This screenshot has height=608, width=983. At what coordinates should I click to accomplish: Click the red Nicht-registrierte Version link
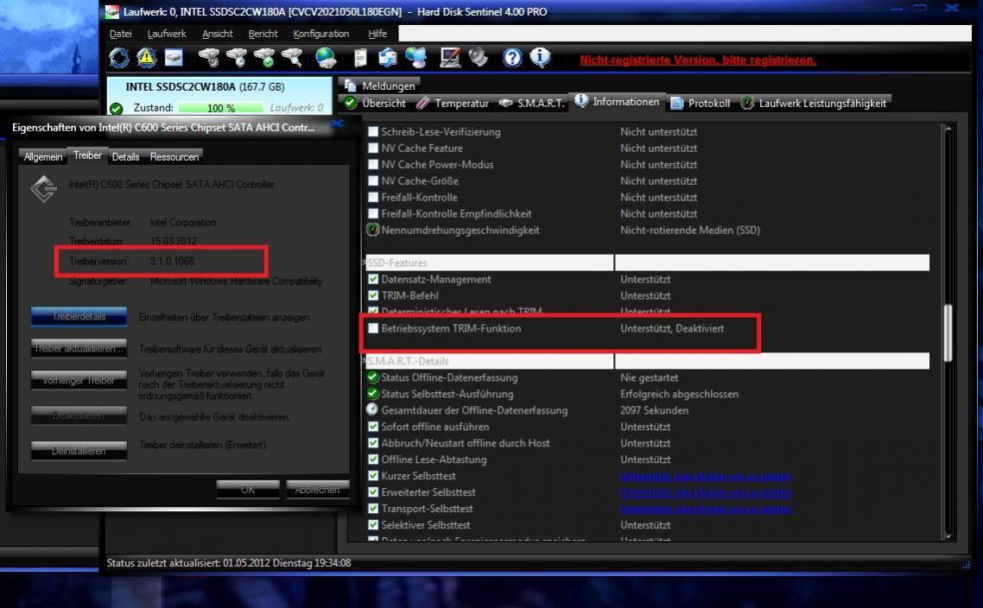[x=698, y=60]
